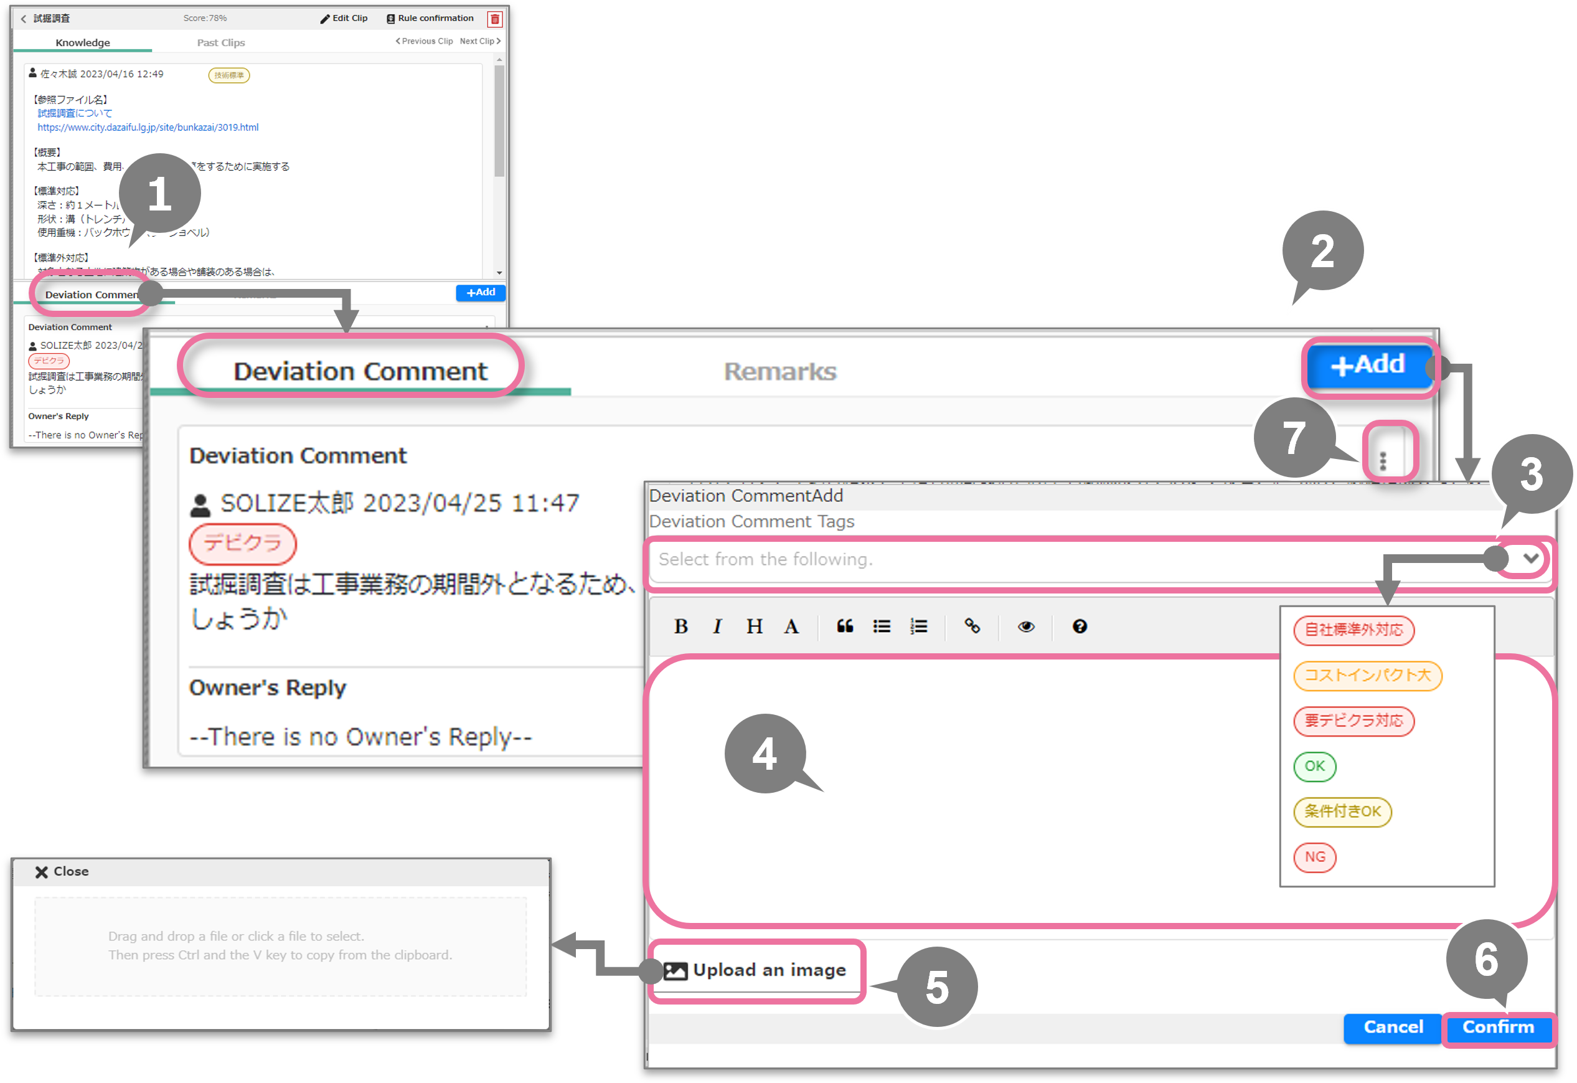Open the Past Clips tab
This screenshot has width=1577, height=1083.
click(220, 43)
